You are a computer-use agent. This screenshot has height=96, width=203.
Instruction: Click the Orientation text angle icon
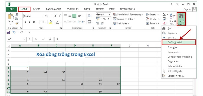click(79, 16)
